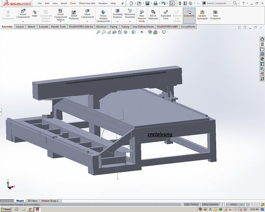Click the Open folder icon
Viewport: 265px width, 212px height.
pyautogui.click(x=139, y=3)
